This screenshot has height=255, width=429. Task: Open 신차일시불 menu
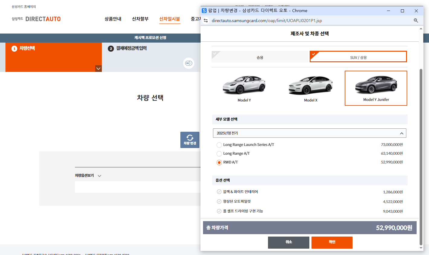pyautogui.click(x=170, y=19)
